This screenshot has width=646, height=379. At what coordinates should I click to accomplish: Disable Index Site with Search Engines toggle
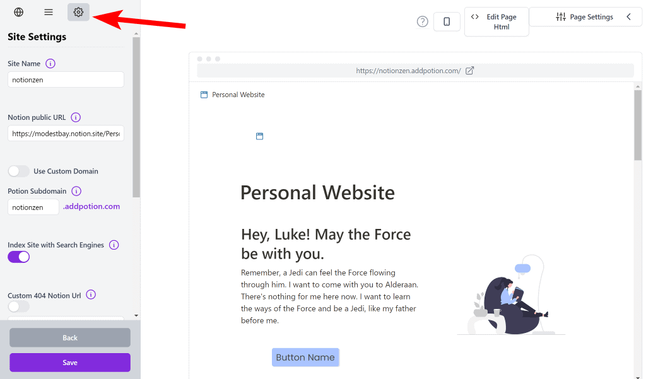(x=19, y=257)
